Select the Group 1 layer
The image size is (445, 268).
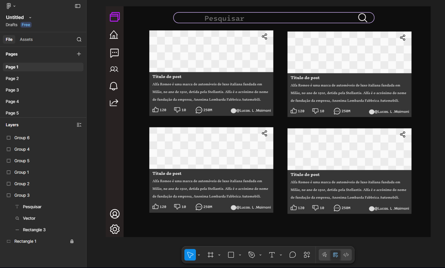[x=43, y=172]
